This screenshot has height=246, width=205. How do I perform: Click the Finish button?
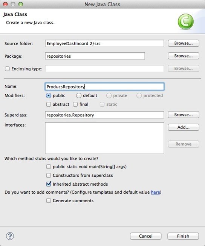[x=183, y=236]
